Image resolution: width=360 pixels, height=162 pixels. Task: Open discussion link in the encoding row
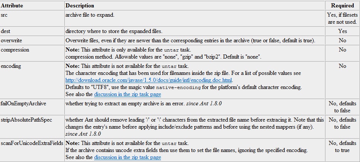pos(128,94)
